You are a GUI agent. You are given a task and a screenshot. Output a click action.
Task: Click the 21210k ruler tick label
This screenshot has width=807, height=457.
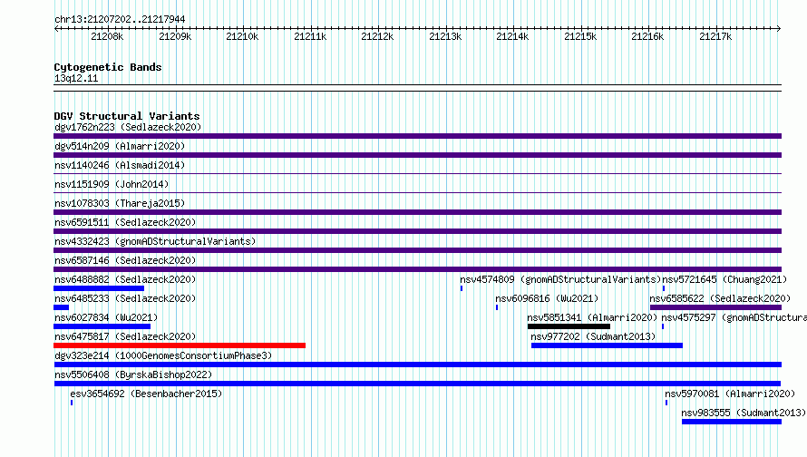(x=242, y=36)
